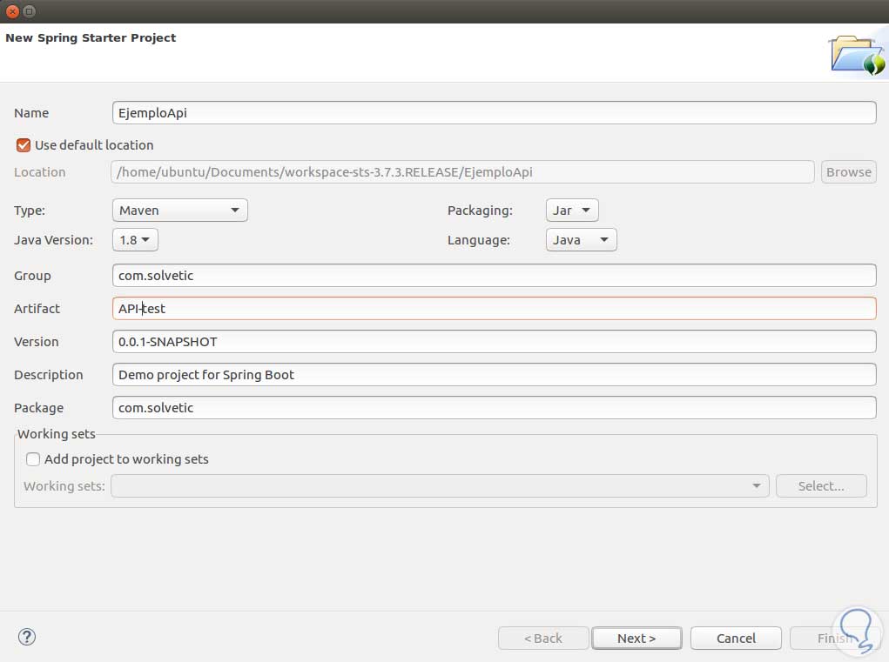This screenshot has width=889, height=662.
Task: Focus the Package input field
Action: point(494,408)
